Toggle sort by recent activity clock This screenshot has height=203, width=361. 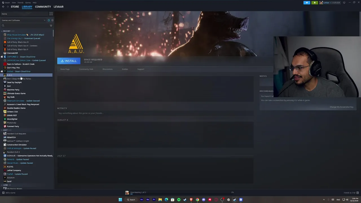pyautogui.click(x=49, y=20)
